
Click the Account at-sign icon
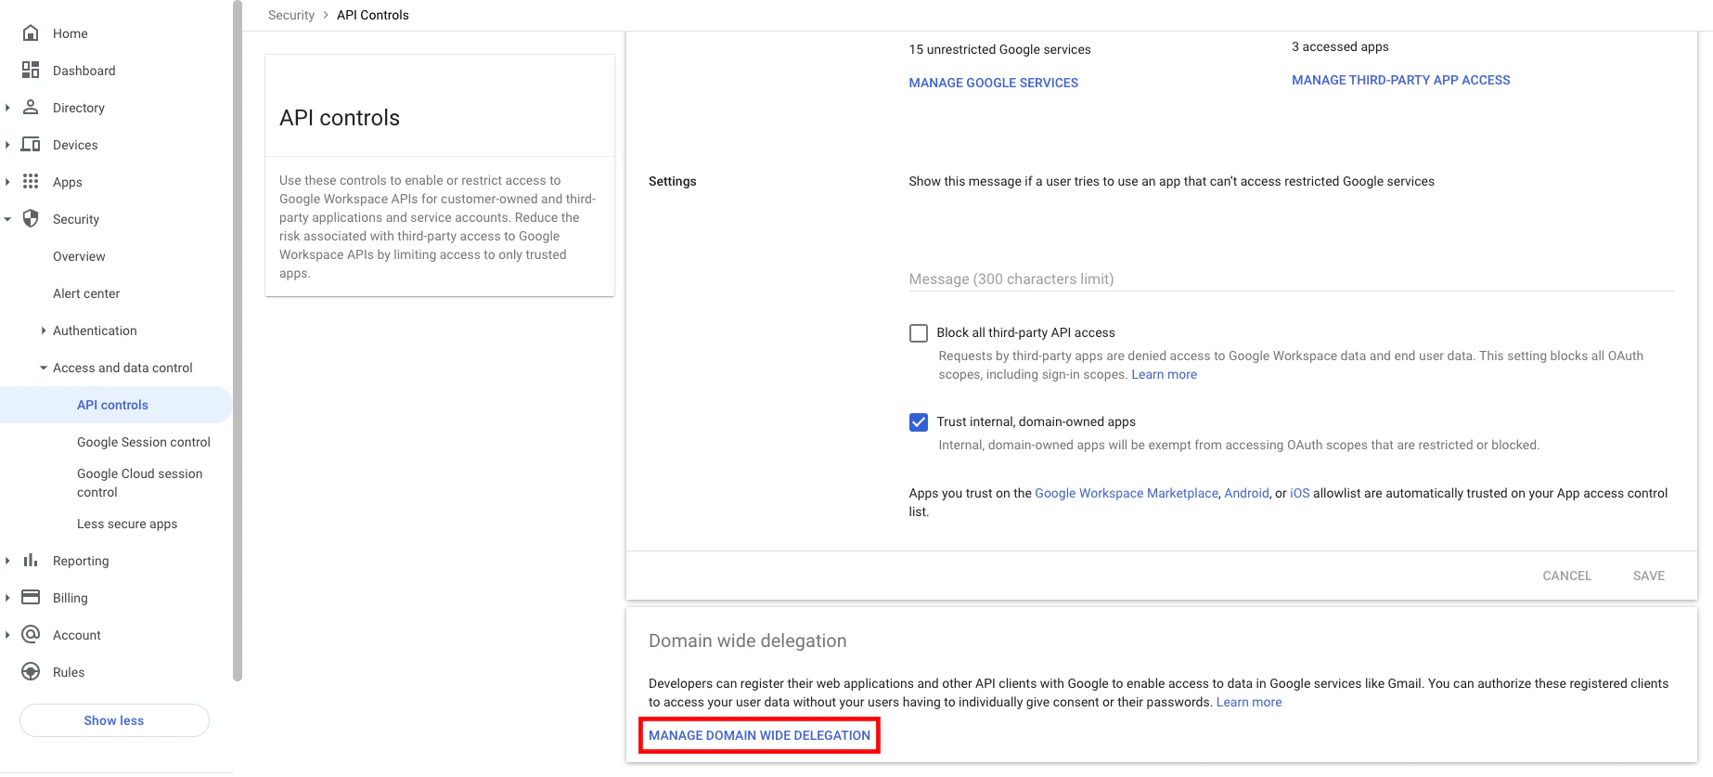pos(31,635)
